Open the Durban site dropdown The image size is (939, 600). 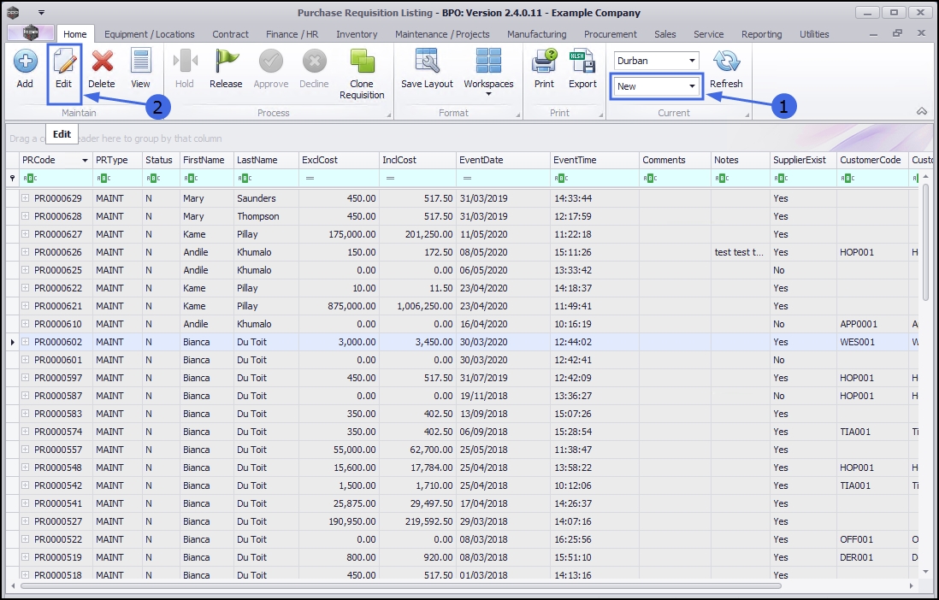[x=692, y=62]
